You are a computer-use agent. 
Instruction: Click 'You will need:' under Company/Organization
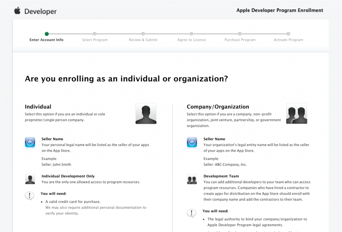pos(215,211)
